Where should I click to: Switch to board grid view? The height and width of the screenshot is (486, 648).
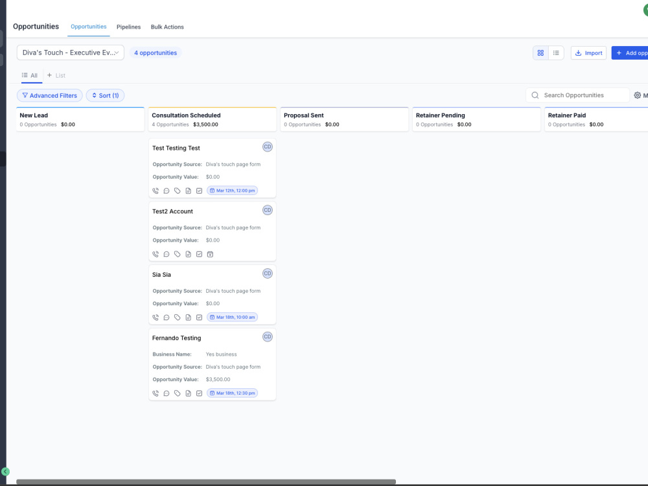click(540, 53)
